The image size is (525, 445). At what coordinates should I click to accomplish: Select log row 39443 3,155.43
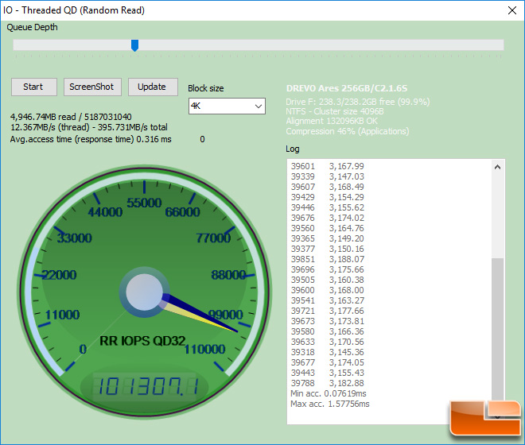(x=327, y=373)
